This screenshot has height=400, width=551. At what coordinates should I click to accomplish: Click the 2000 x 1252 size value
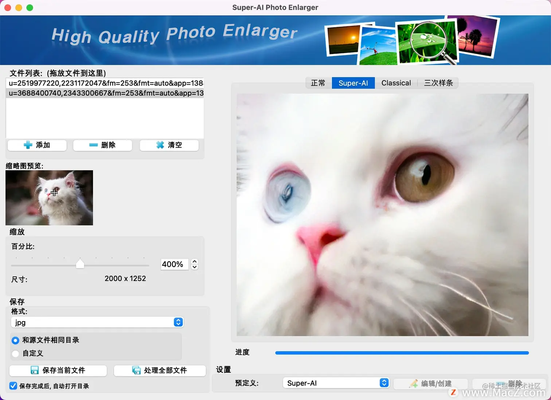click(125, 279)
